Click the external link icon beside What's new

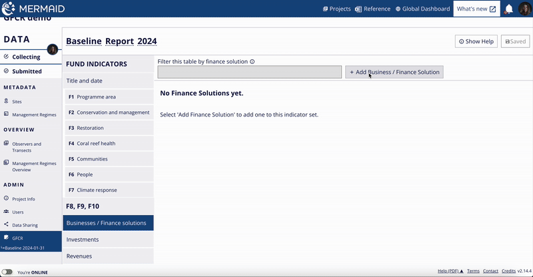coord(492,9)
